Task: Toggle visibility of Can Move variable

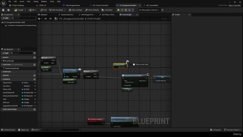Action: click(35, 86)
